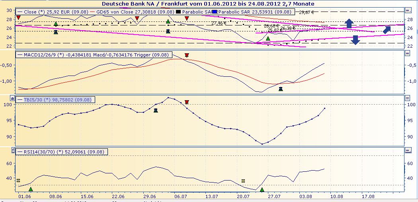Click the 27.07 date axis label

[x=274, y=196]
